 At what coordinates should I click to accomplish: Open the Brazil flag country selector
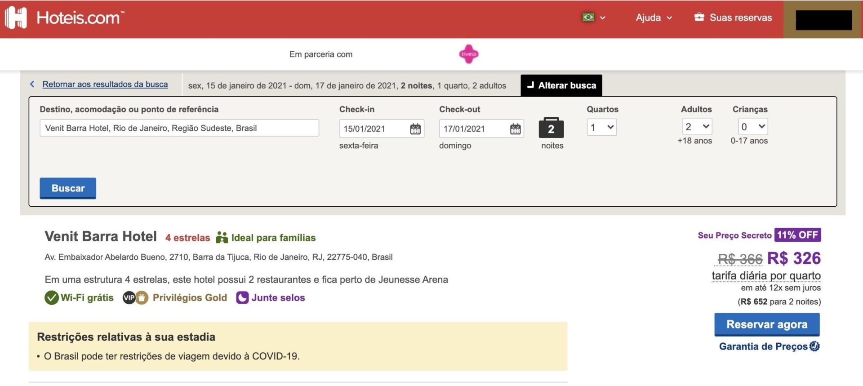click(594, 18)
